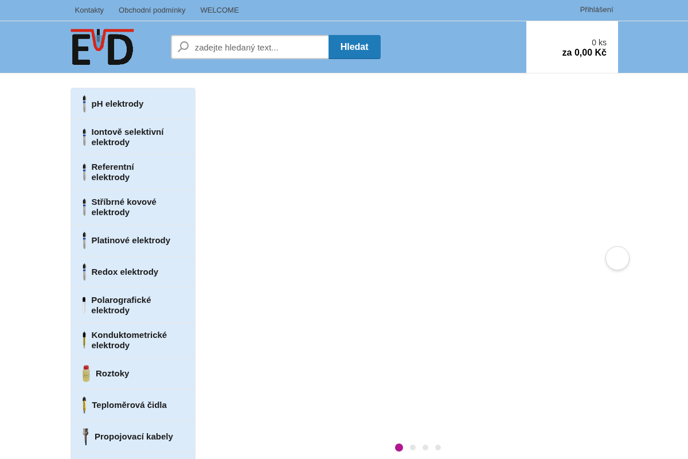Open the Kontakty page
688x459 pixels.
[x=89, y=10]
